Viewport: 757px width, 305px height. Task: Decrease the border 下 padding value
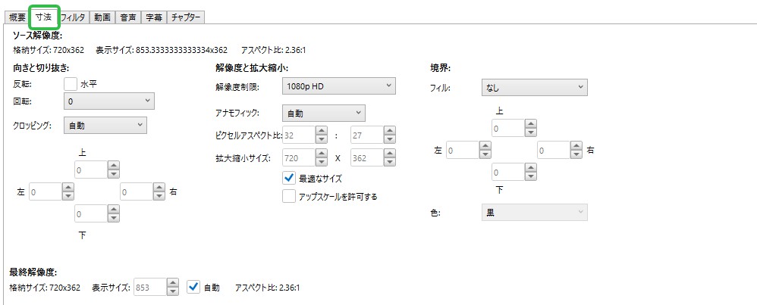click(x=530, y=176)
